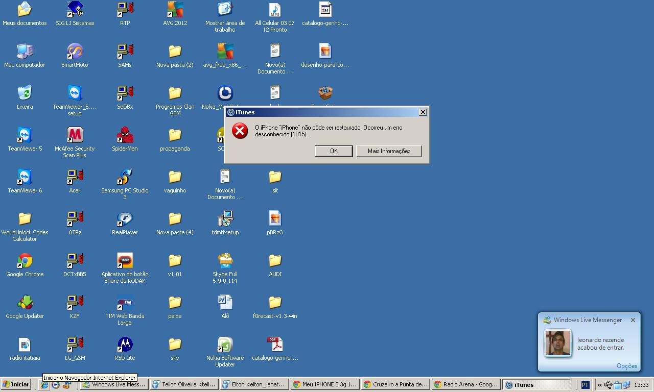Select the SeDBx shortcut icon
This screenshot has height=392, width=654.
coord(125,93)
